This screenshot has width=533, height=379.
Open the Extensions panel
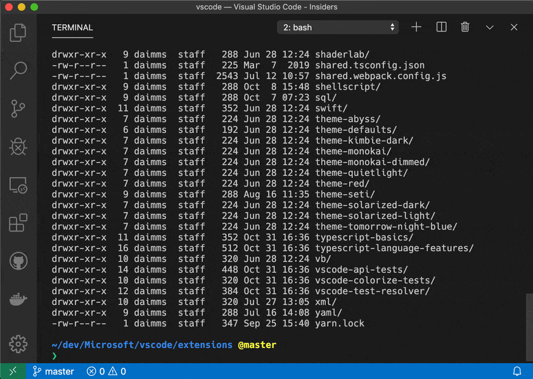click(18, 222)
